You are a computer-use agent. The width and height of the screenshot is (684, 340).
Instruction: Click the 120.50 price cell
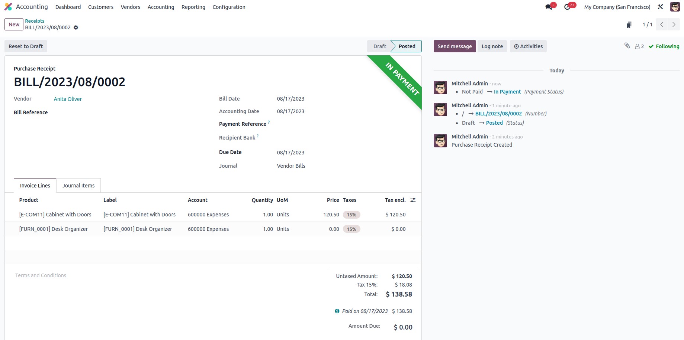click(331, 215)
